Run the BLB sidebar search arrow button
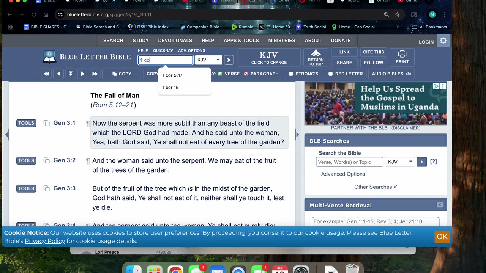486x273 pixels. (421, 162)
